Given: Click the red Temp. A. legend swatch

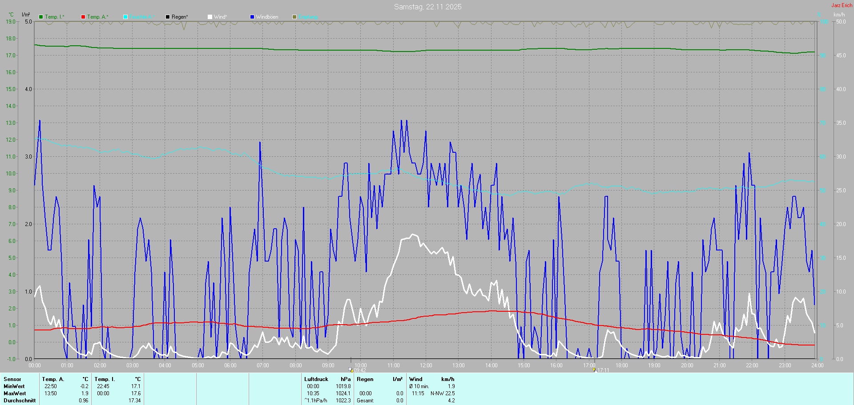Looking at the screenshot, I should pyautogui.click(x=83, y=17).
